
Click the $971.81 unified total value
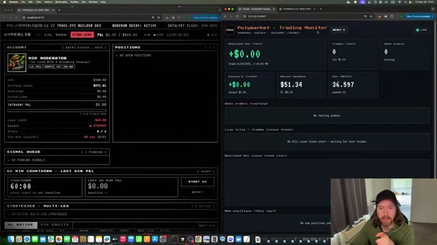click(100, 86)
